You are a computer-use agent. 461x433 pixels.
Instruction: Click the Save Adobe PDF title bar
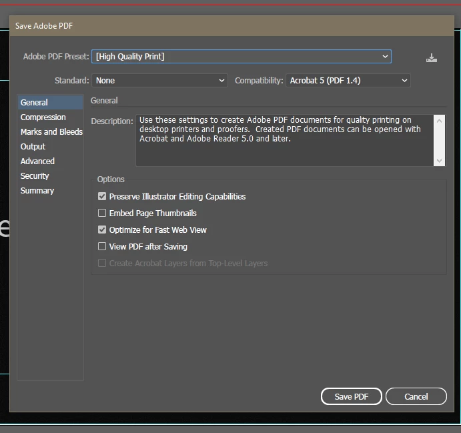(x=232, y=26)
